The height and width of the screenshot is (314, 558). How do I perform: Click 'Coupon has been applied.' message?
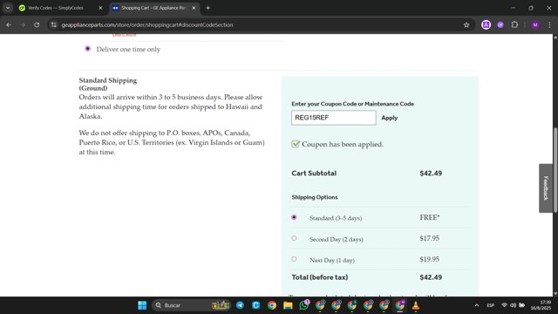343,144
